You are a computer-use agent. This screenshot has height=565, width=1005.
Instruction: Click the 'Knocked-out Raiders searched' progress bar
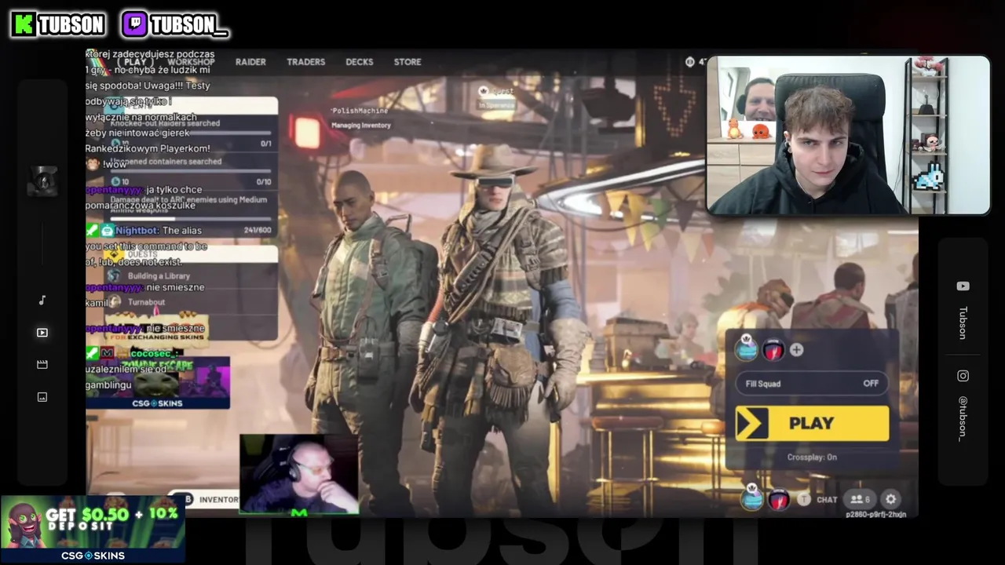click(190, 133)
